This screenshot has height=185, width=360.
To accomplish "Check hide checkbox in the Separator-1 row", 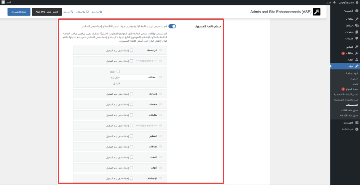I will (x=131, y=61).
